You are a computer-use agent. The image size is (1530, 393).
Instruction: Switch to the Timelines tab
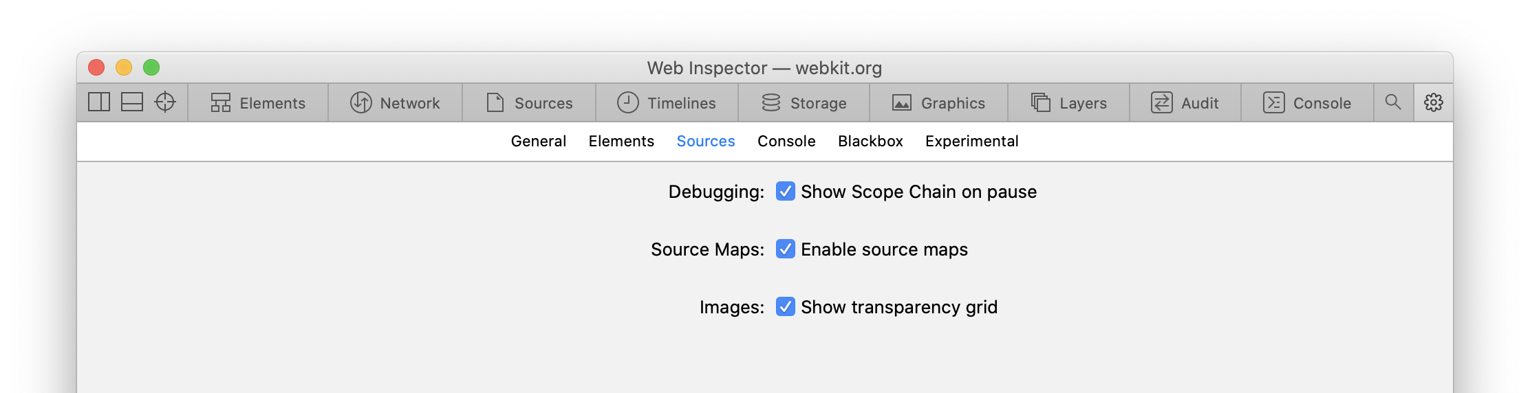tap(666, 103)
